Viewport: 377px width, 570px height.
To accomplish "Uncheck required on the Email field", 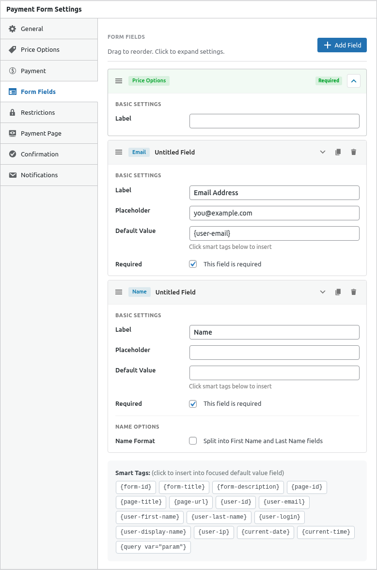I will coord(193,264).
